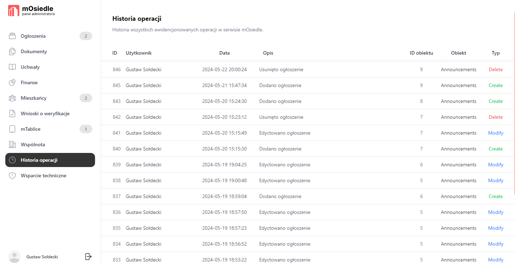Image resolution: width=515 pixels, height=265 pixels.
Task: Click the Typ column header
Action: click(496, 53)
